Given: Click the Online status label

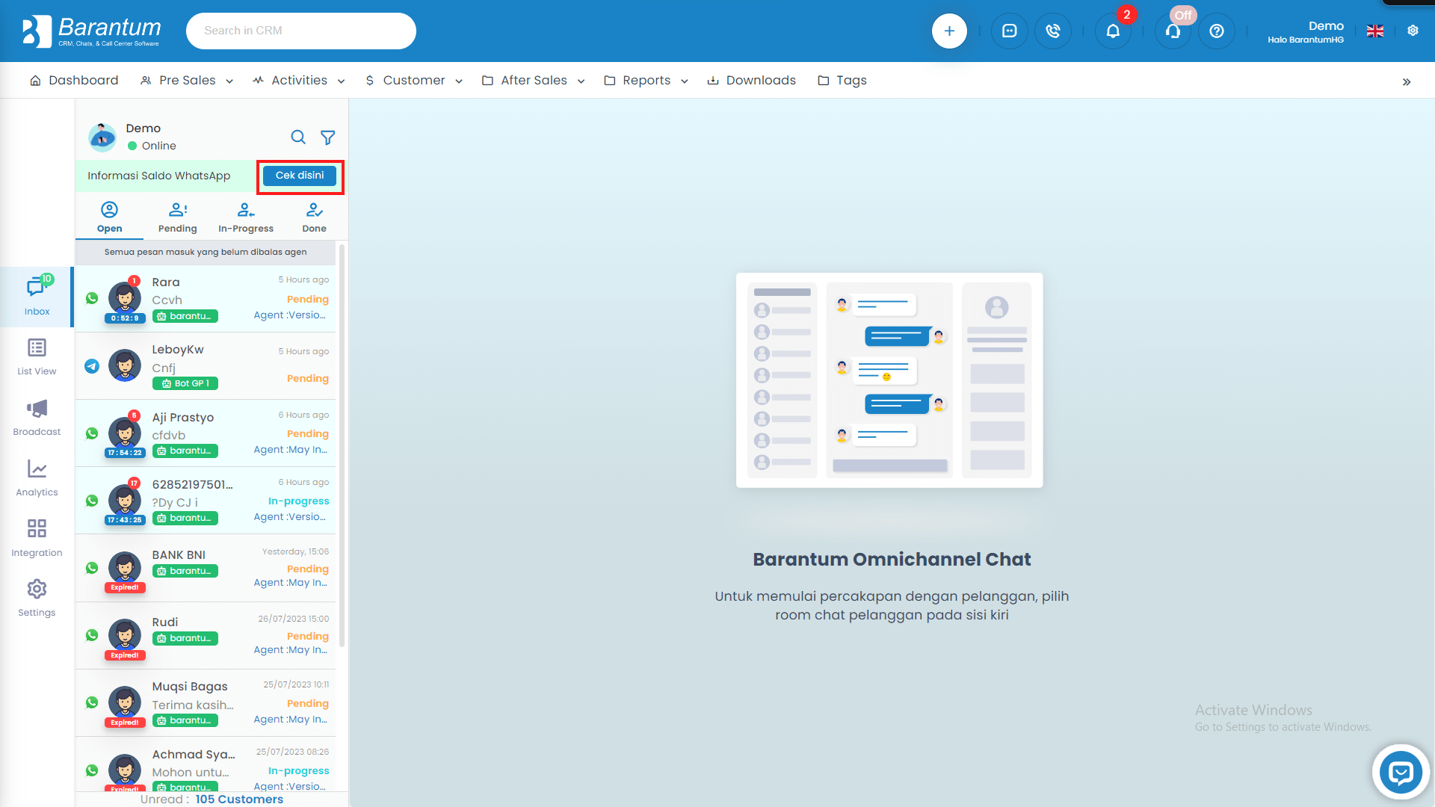Looking at the screenshot, I should tap(159, 146).
